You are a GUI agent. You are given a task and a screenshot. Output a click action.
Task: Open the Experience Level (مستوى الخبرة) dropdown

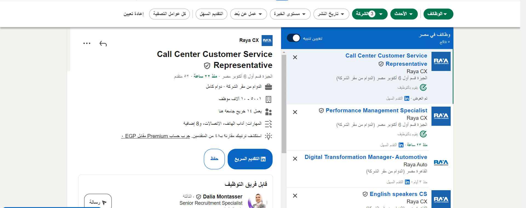(290, 14)
